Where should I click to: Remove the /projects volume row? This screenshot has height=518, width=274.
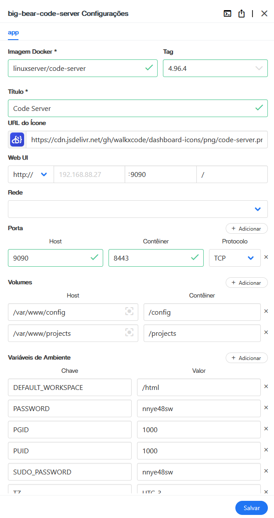point(267,332)
